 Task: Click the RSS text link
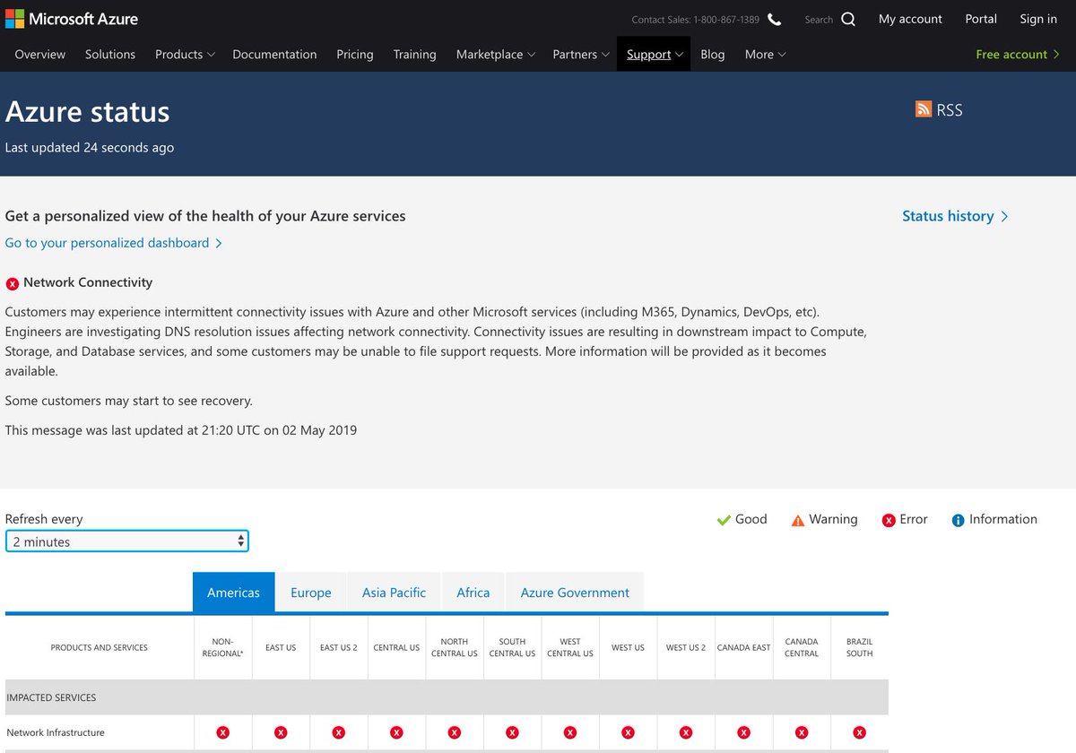coord(950,110)
